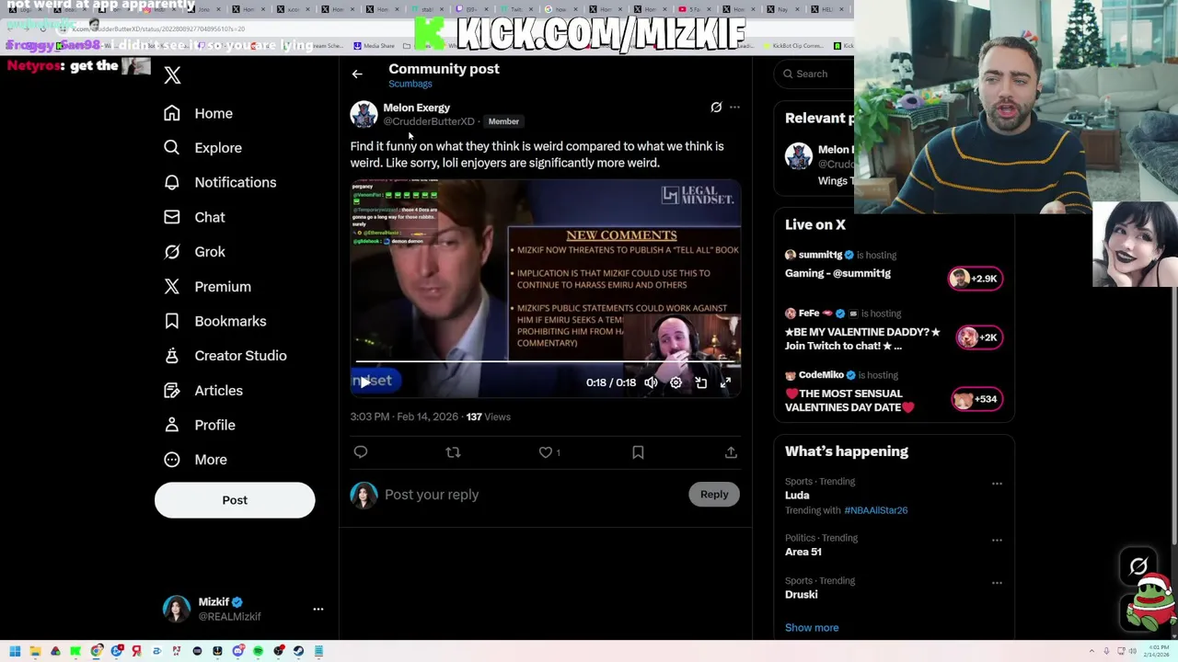Open options for Luda trend
Screen dimensions: 1178x662
(x=997, y=484)
